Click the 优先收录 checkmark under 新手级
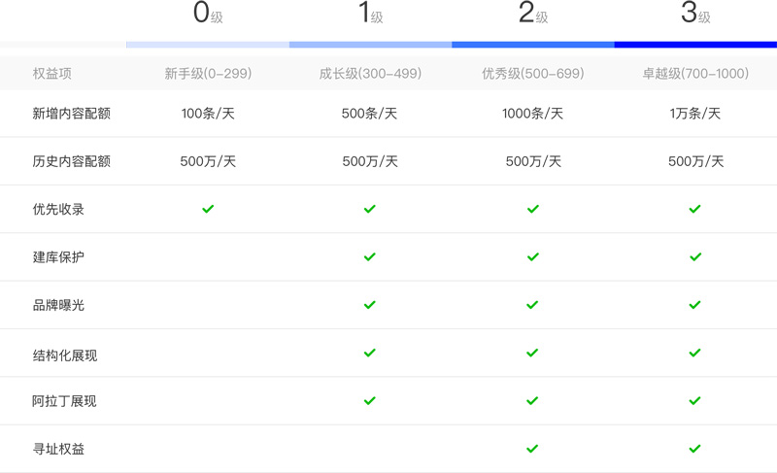This screenshot has width=777, height=473. pyautogui.click(x=208, y=209)
